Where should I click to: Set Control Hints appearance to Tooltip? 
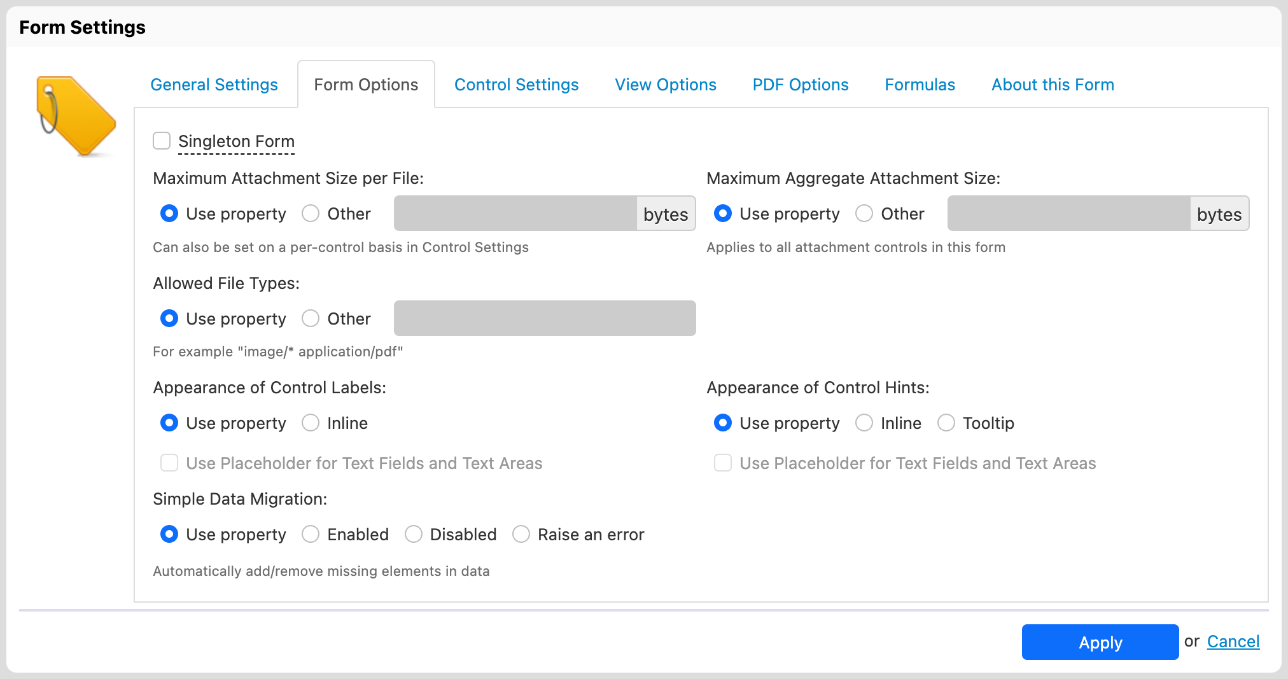click(946, 423)
